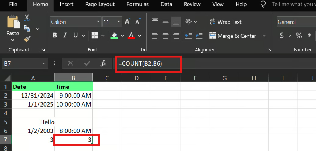Toggle Center horizontal alignment

(166, 36)
